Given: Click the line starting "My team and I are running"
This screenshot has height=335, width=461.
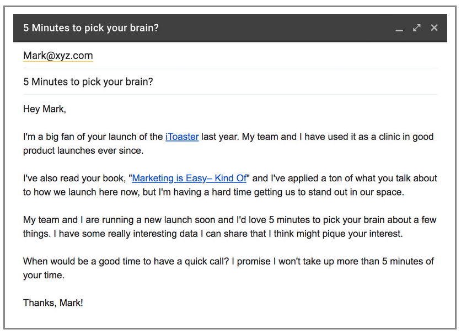Looking at the screenshot, I should click(229, 220).
